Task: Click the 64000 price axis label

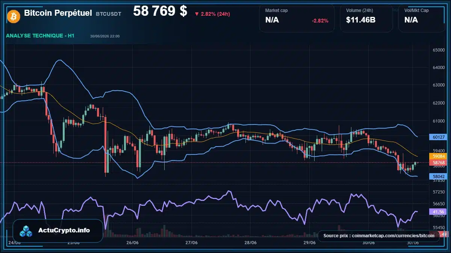Action: click(x=439, y=67)
